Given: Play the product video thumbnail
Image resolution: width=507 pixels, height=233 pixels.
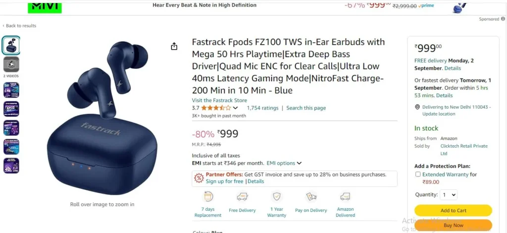Looking at the screenshot, I should point(11,64).
